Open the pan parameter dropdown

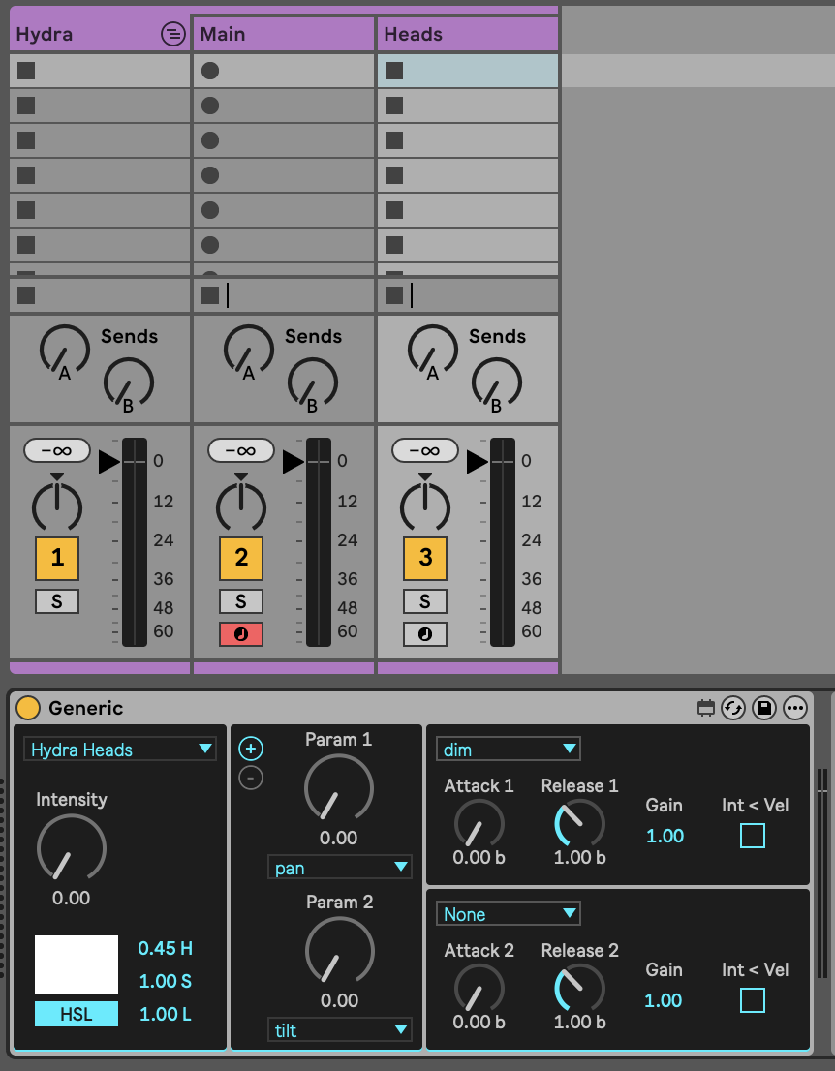point(339,868)
